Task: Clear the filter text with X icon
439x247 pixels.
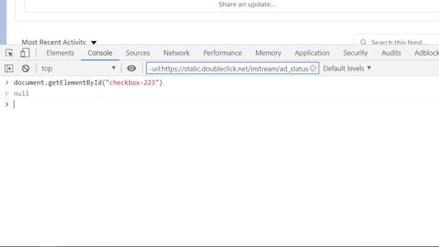Action: pyautogui.click(x=313, y=69)
